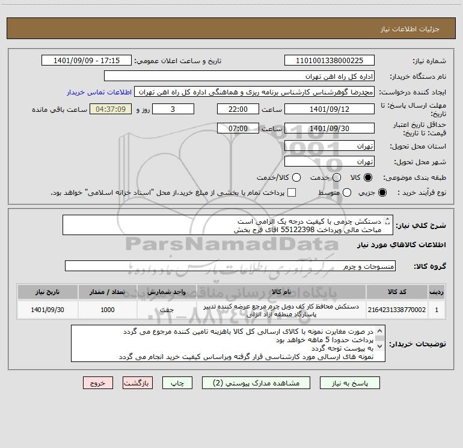This screenshot has width=463, height=448.
Task: Select the کالا radio button
Action: pos(368,177)
